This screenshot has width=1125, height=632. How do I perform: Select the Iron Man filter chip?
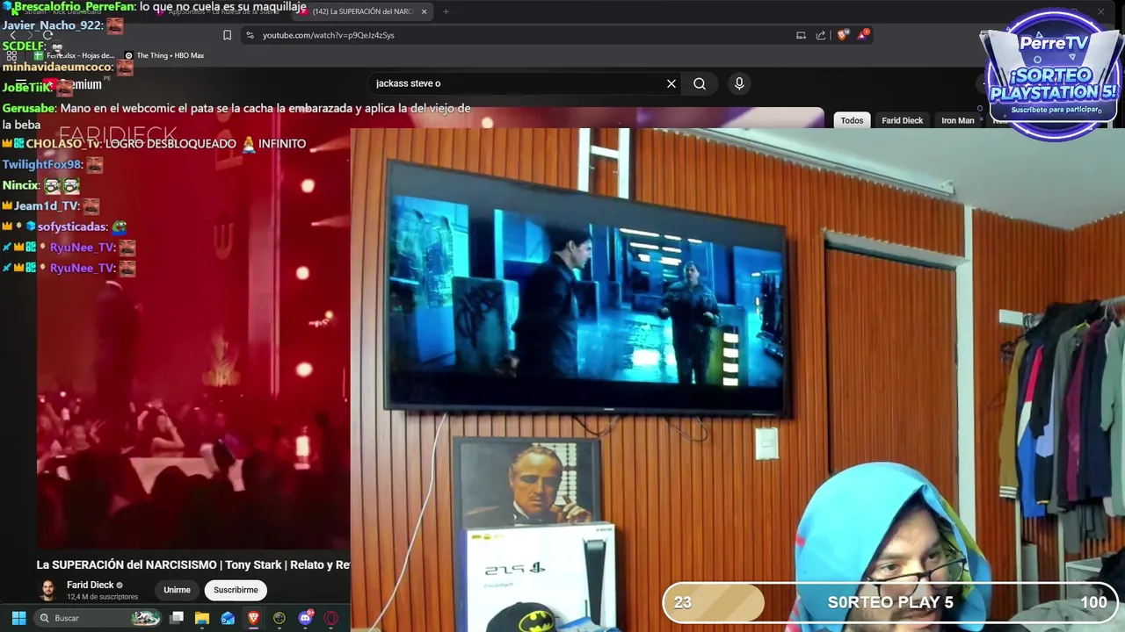tap(958, 120)
